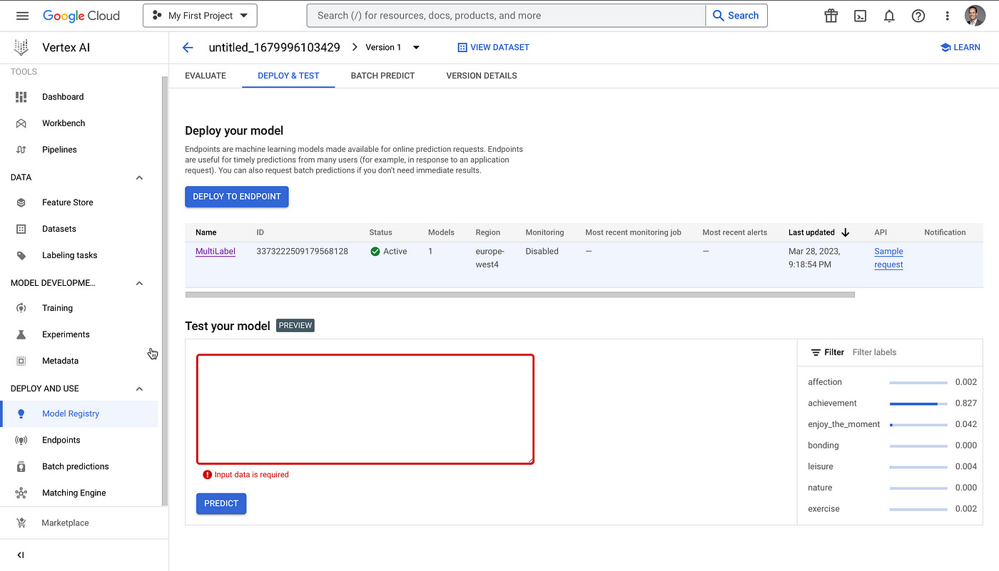This screenshot has height=571, width=999.
Task: Click the Endpoints sidebar icon
Action: [21, 440]
